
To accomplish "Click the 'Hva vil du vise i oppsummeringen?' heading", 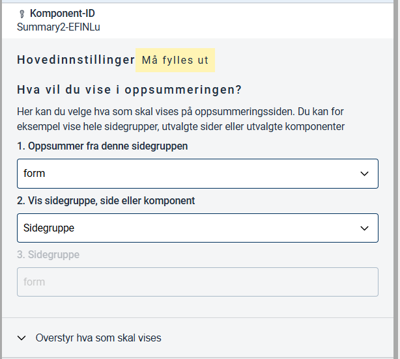I will (x=130, y=90).
